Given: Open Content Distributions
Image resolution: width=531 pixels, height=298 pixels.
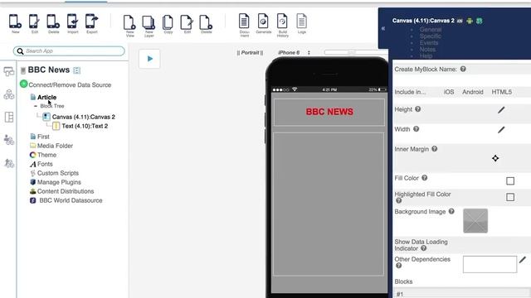Looking at the screenshot, I should (66, 191).
